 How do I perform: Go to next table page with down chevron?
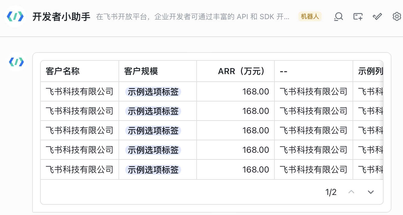tap(370, 192)
